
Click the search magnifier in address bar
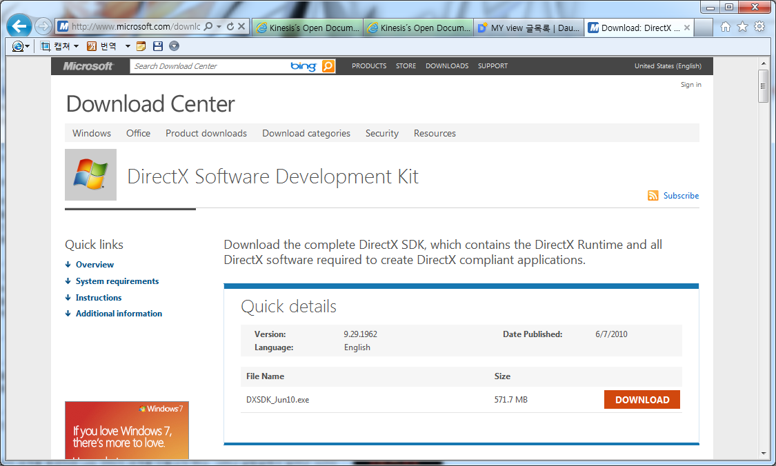(208, 26)
